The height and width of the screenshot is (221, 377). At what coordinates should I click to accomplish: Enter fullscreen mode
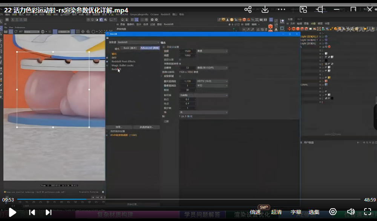click(368, 212)
